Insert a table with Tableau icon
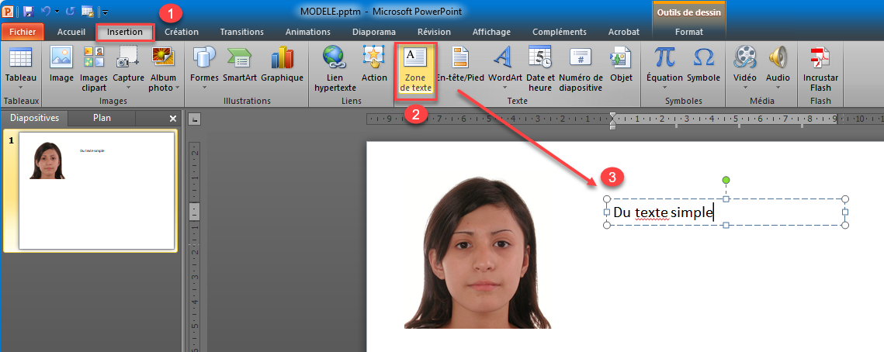Image resolution: width=884 pixels, height=352 pixels. 20,59
